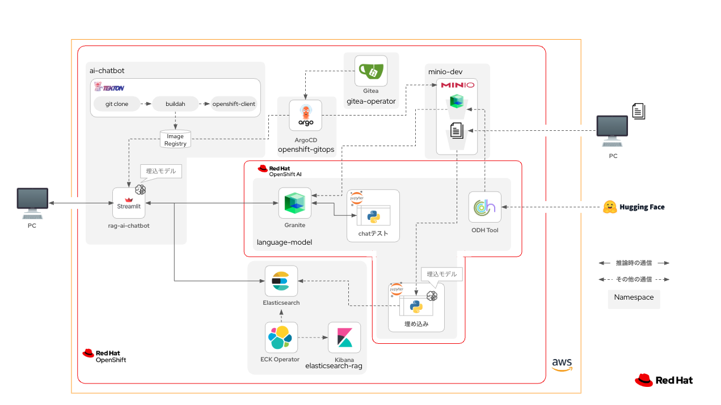Viewport: 721px width, 405px height.
Task: Click the left PC monitor icon
Action: tap(32, 204)
